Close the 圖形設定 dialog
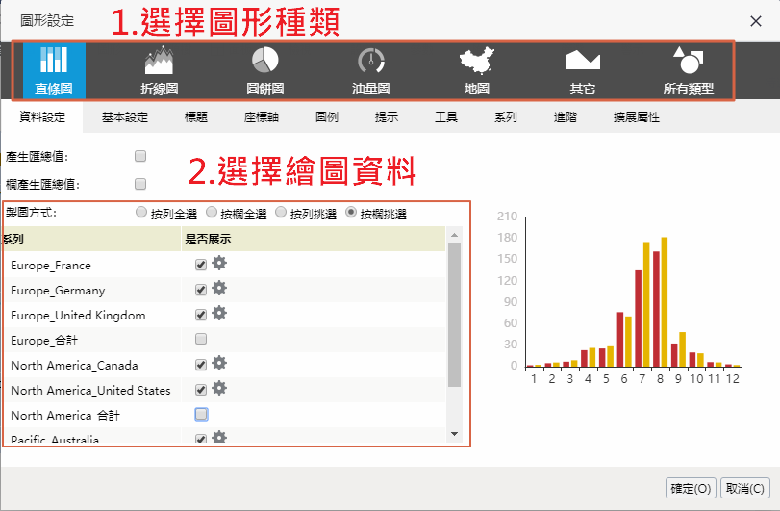This screenshot has width=780, height=511. [755, 20]
